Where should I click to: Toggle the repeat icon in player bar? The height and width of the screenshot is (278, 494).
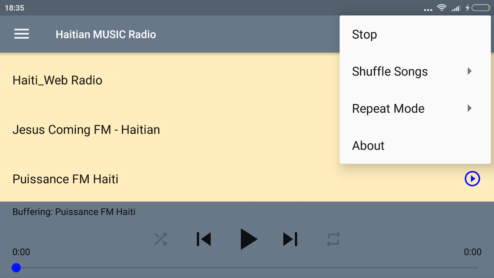click(x=333, y=239)
